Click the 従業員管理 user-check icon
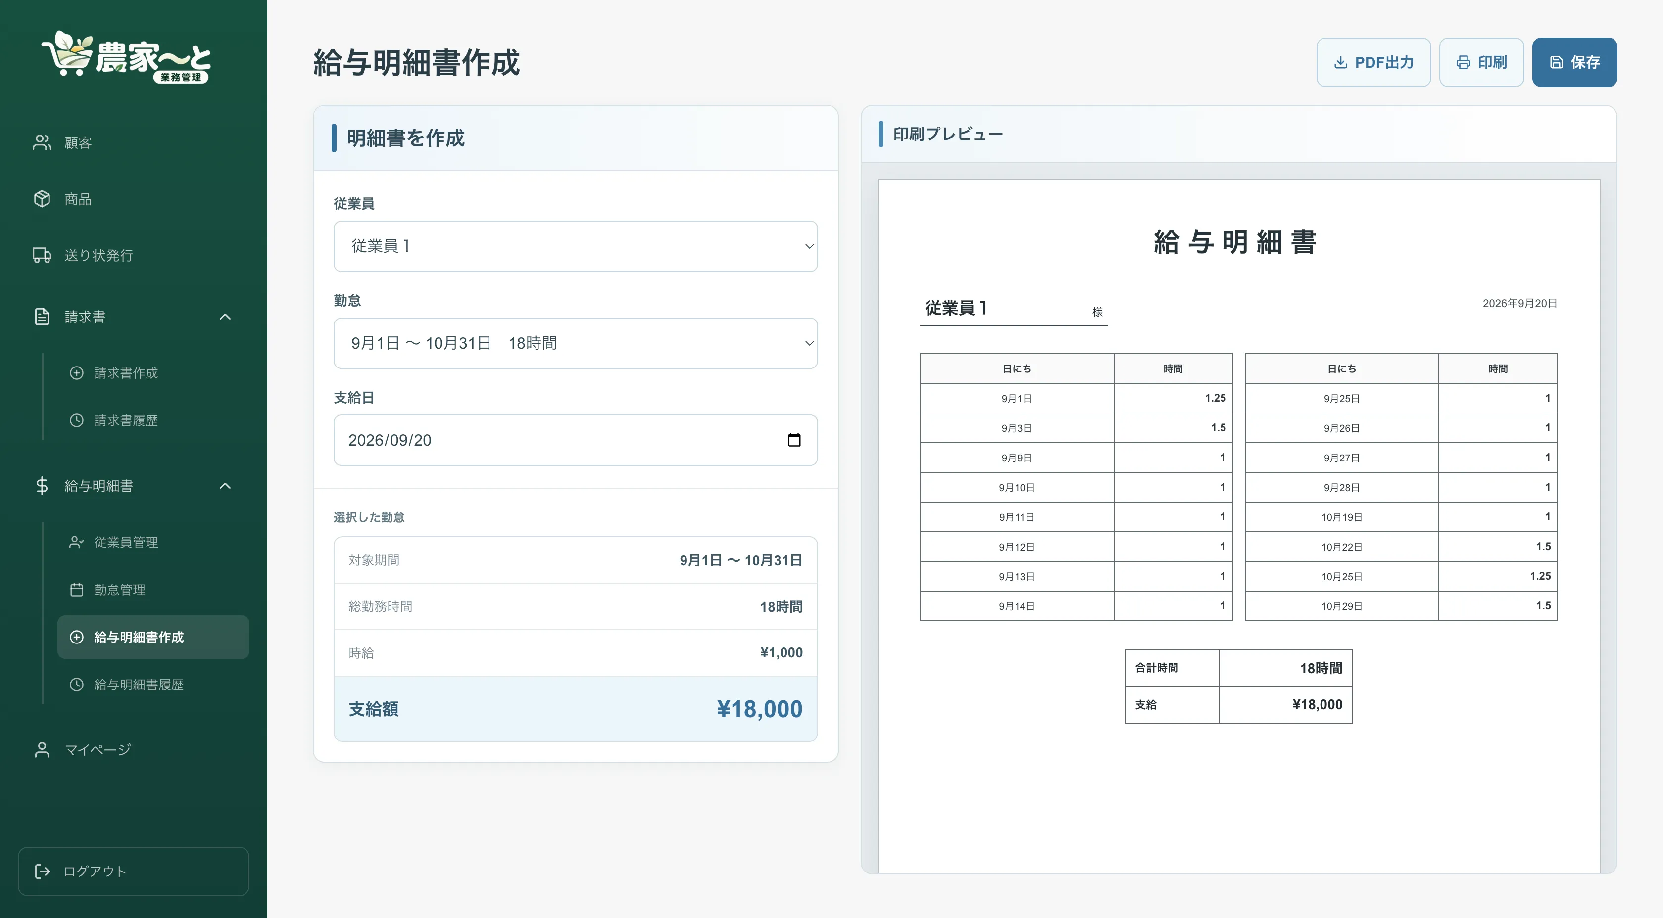1663x918 pixels. (77, 542)
